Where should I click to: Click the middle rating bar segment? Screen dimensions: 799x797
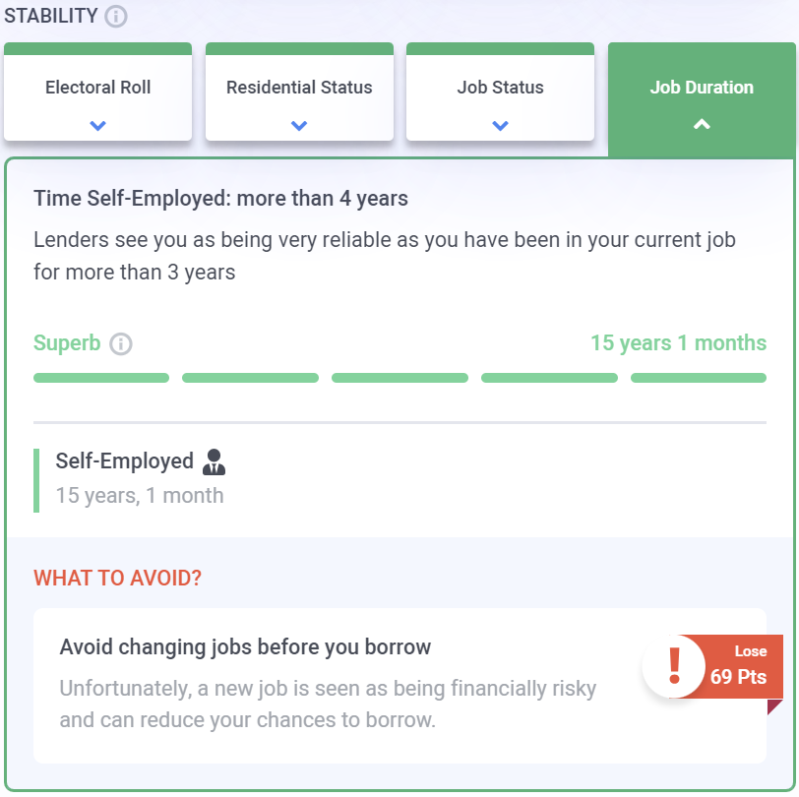[x=399, y=378]
